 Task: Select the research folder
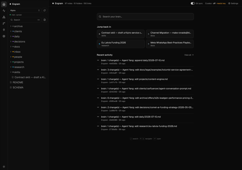[x=28, y=67]
